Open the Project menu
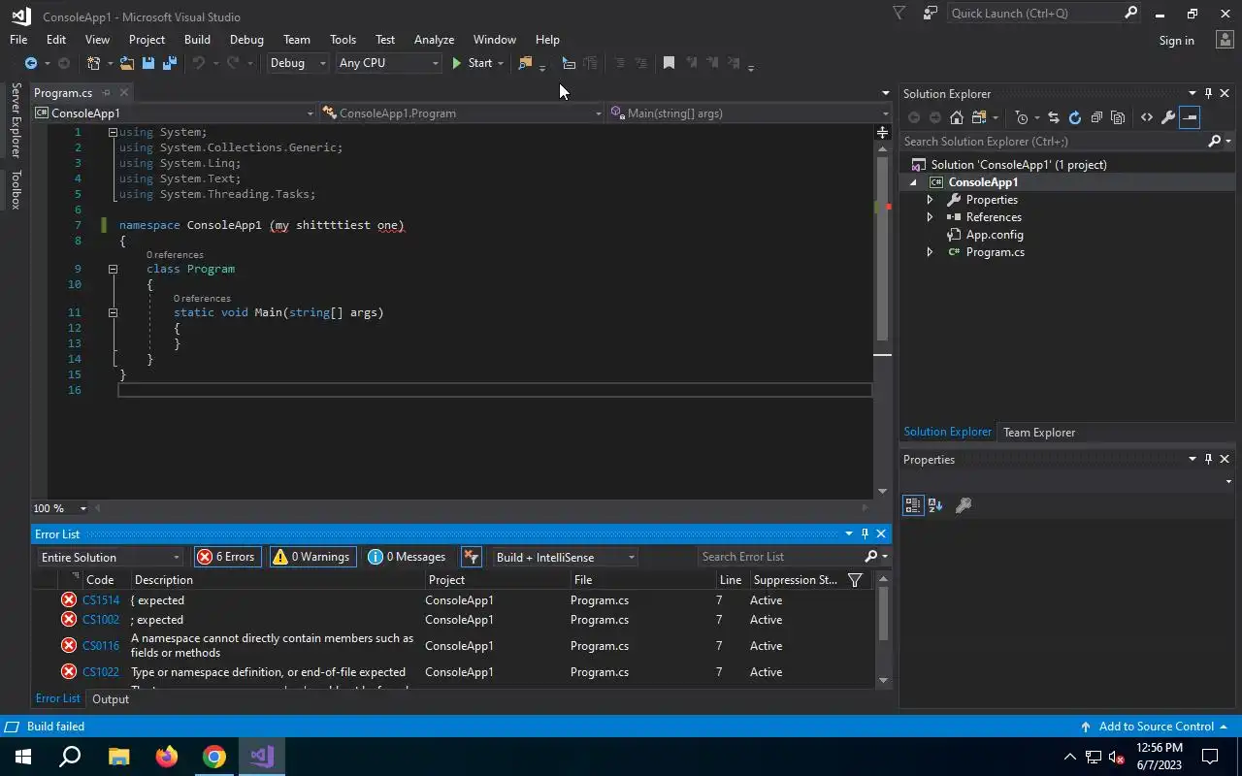The image size is (1242, 776). 147,40
